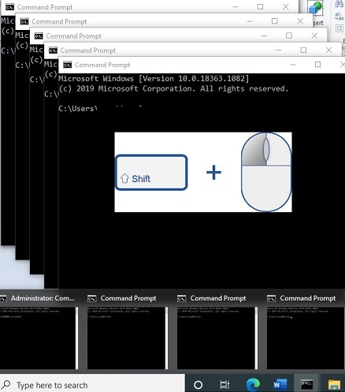Open Cortana from the taskbar circle icon

tap(198, 385)
